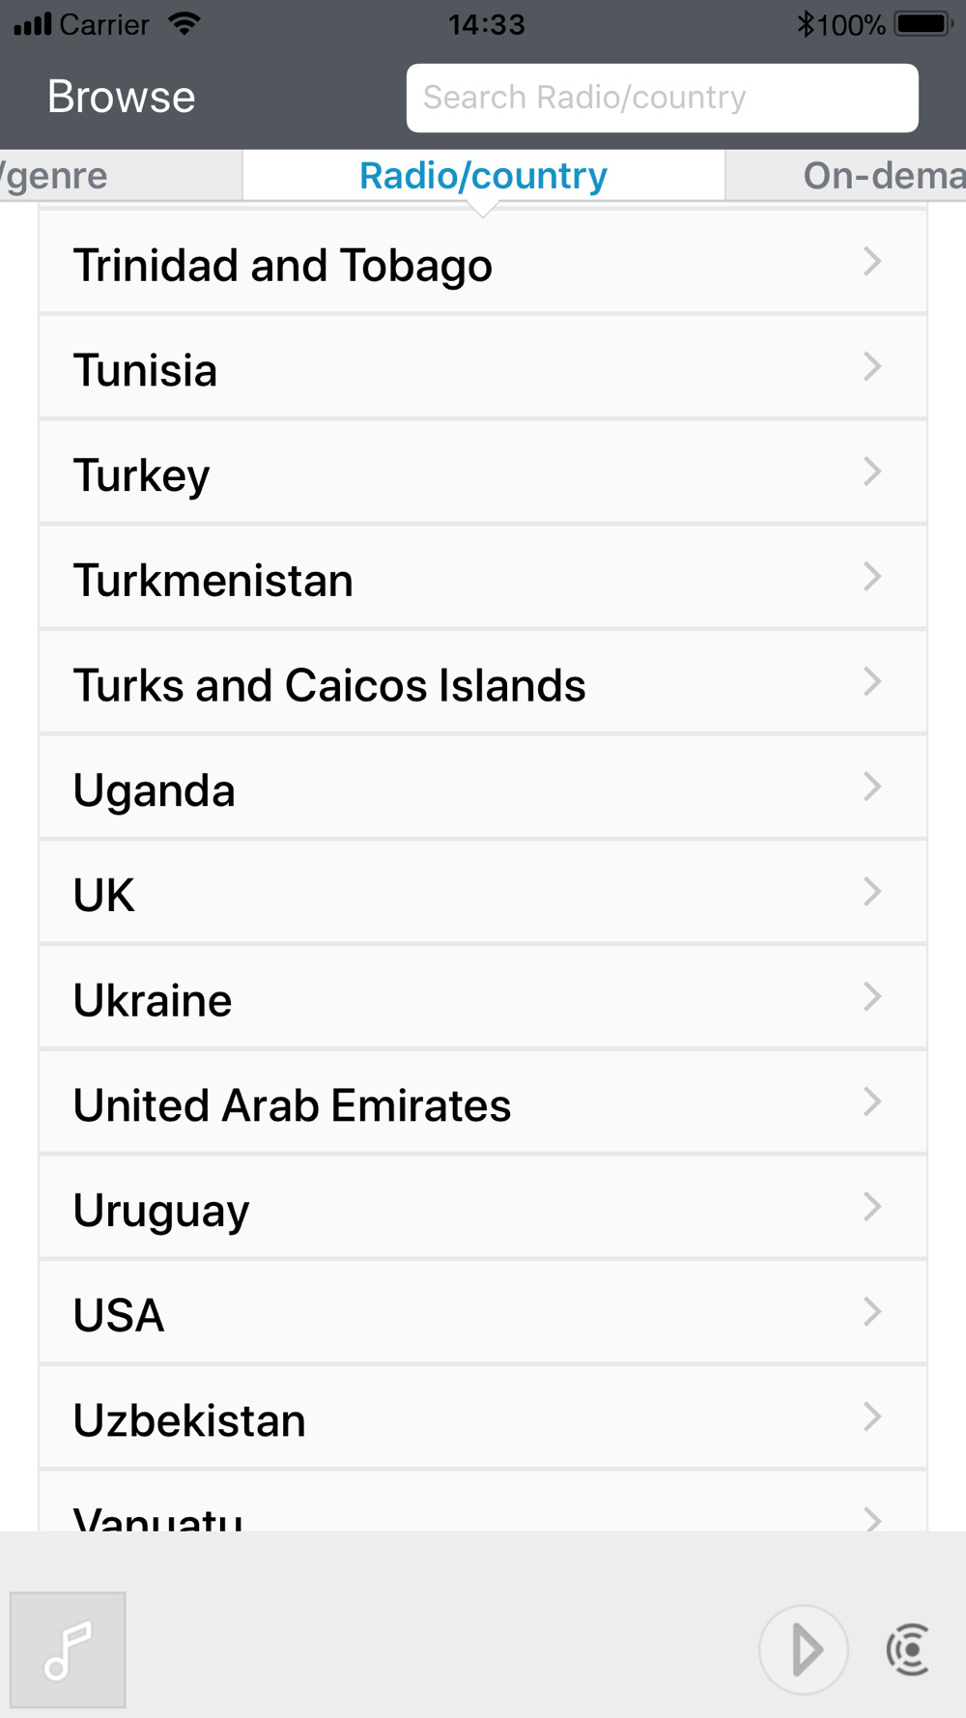The width and height of the screenshot is (966, 1718).
Task: Open the speaker output selection icon
Action: (x=908, y=1649)
